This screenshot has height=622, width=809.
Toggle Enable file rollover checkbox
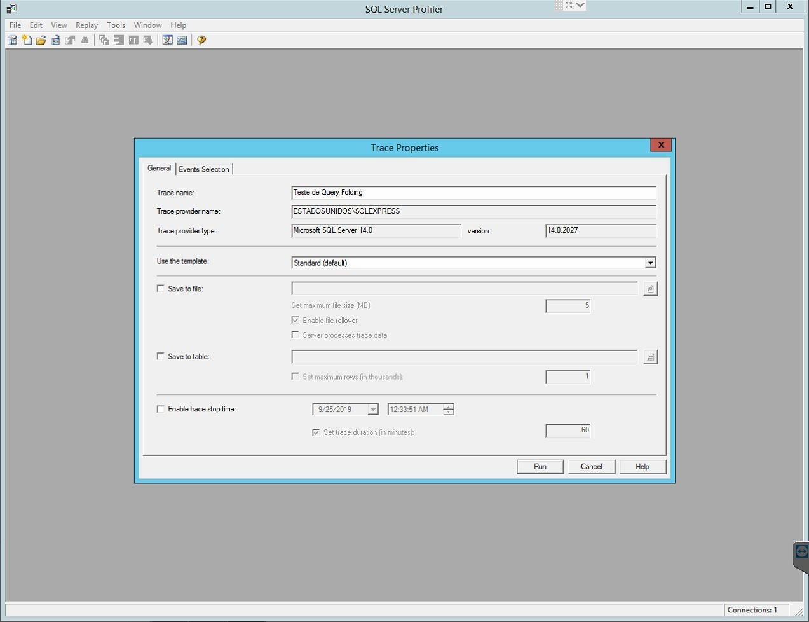click(296, 320)
